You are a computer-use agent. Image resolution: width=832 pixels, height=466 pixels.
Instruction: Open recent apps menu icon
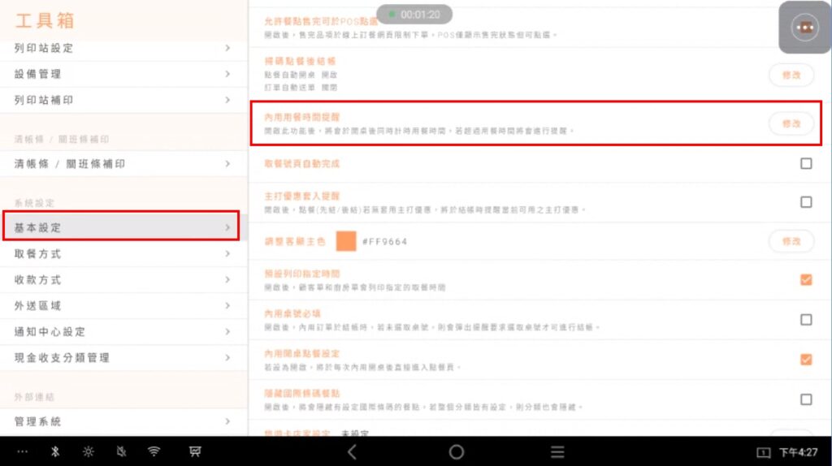(x=557, y=451)
